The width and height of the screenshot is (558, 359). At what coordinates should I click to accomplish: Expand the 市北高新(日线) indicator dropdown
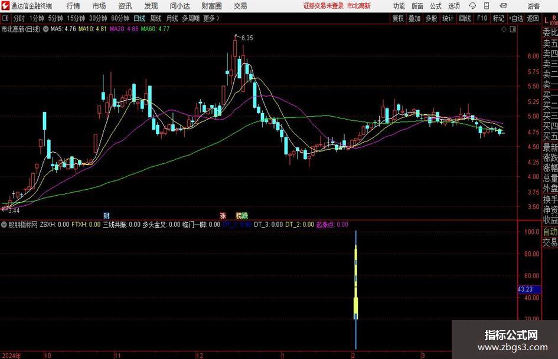click(x=45, y=29)
